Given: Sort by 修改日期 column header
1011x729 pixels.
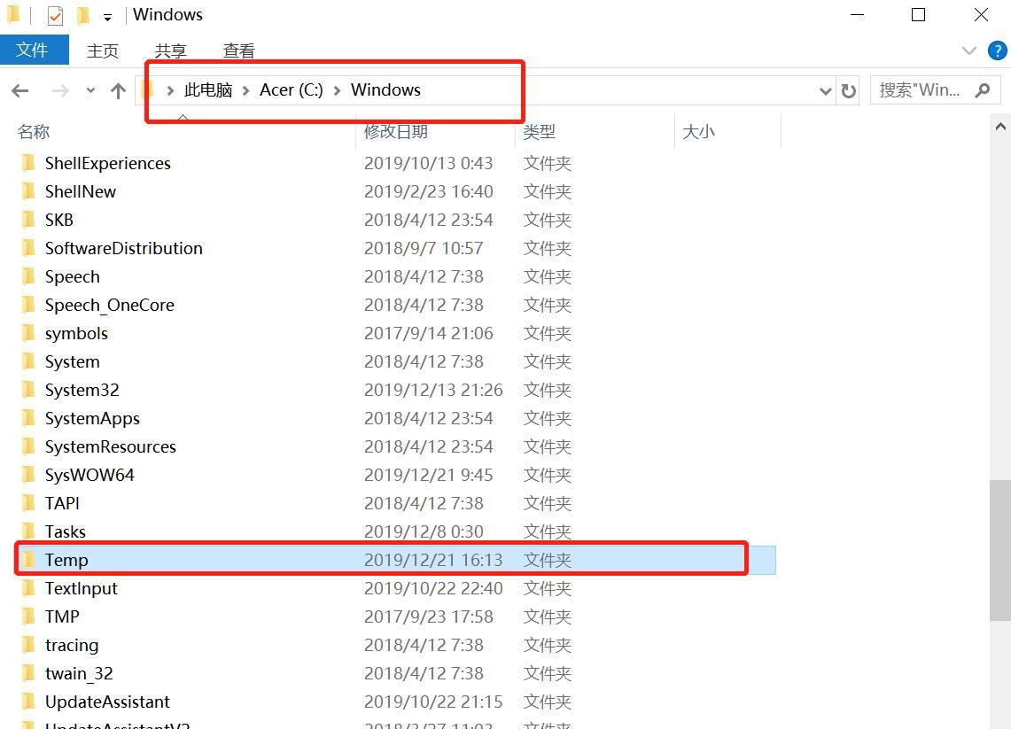Looking at the screenshot, I should coord(396,131).
